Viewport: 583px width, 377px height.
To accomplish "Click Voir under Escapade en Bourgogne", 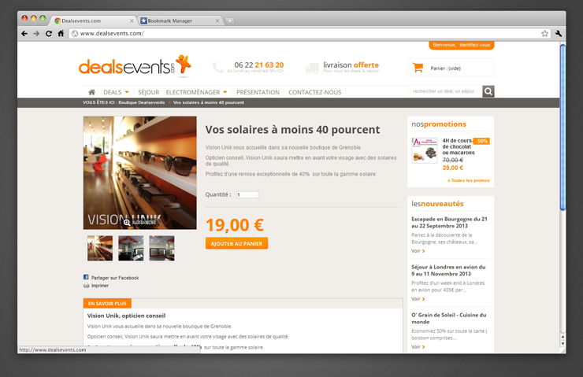I will pos(418,251).
